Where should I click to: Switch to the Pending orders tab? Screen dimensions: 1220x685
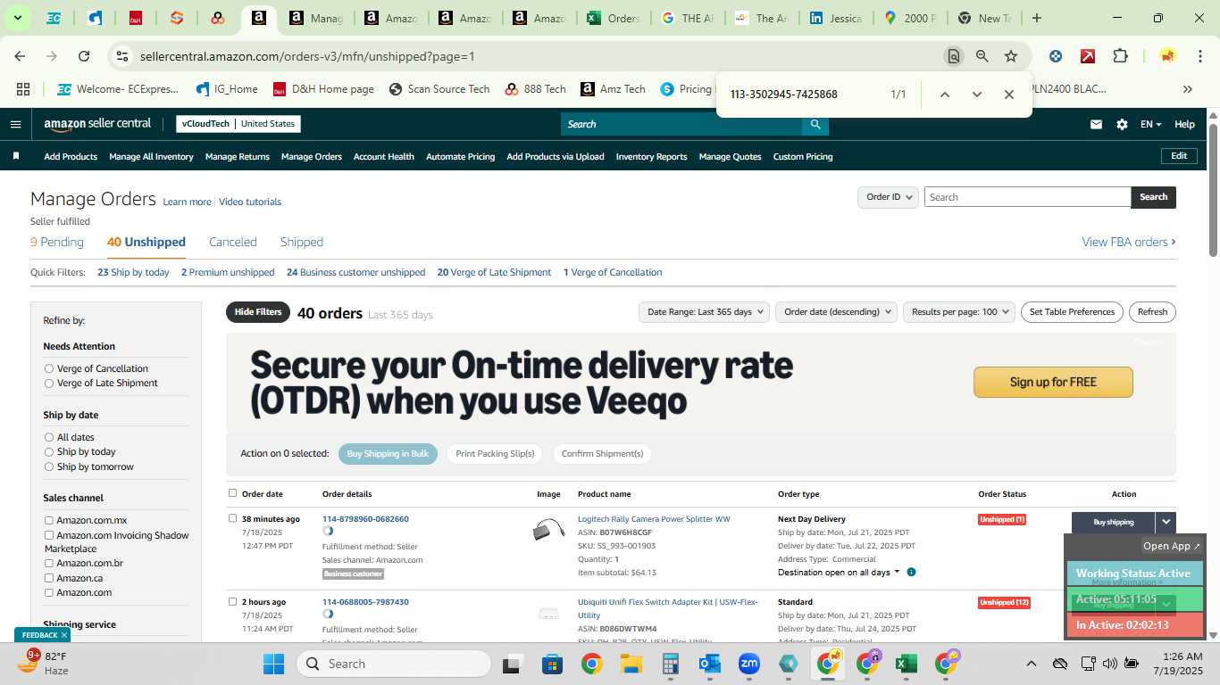57,242
